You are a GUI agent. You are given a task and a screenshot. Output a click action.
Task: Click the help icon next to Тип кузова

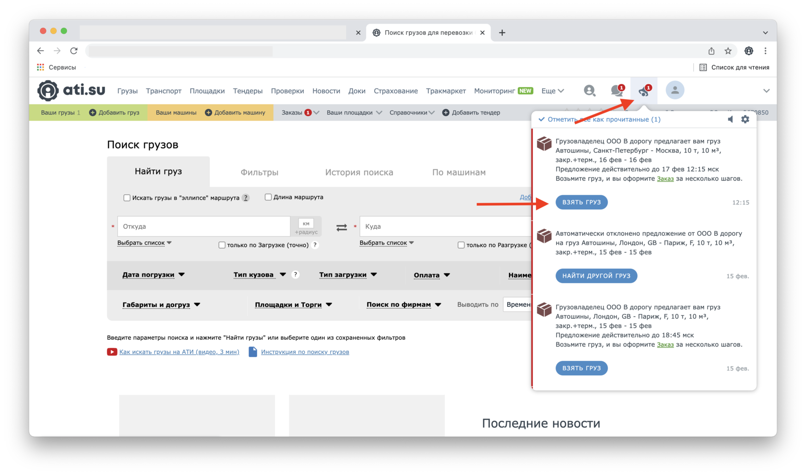[296, 275]
